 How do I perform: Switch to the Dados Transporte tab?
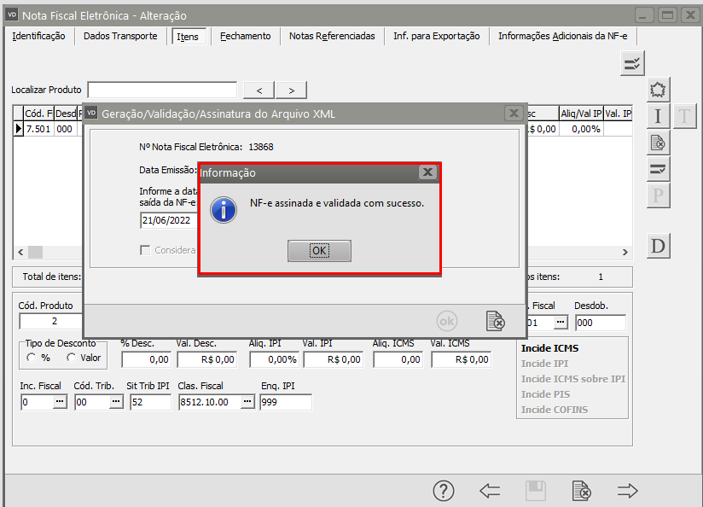pos(120,36)
